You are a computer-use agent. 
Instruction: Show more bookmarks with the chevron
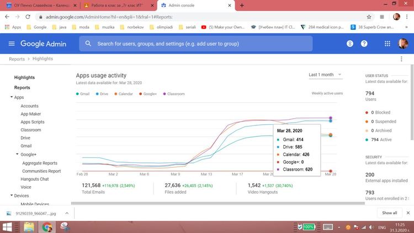click(x=406, y=27)
